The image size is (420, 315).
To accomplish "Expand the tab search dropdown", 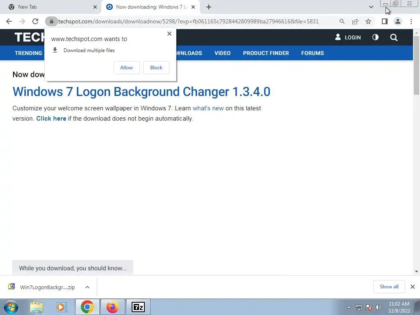I will pos(371,7).
